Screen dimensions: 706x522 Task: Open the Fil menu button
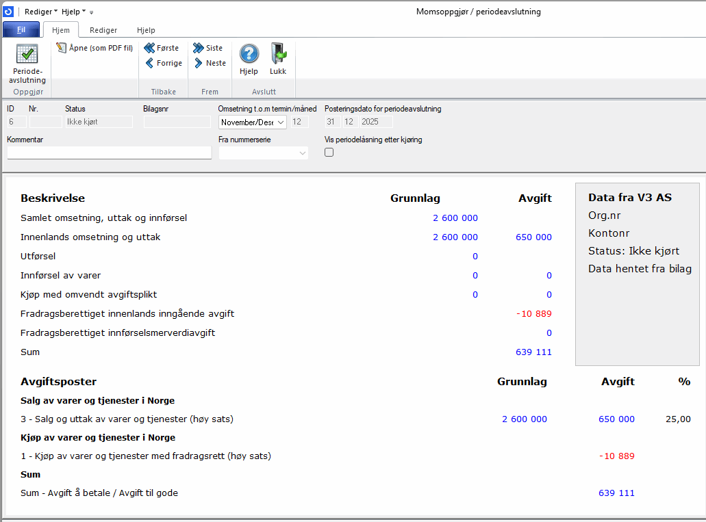pos(21,30)
